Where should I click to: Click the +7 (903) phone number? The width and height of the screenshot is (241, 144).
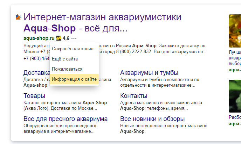point(36,58)
